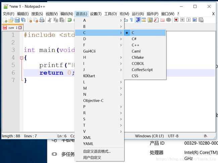Expand the D language submenu
This screenshot has width=218, height=163.
(x=99, y=39)
